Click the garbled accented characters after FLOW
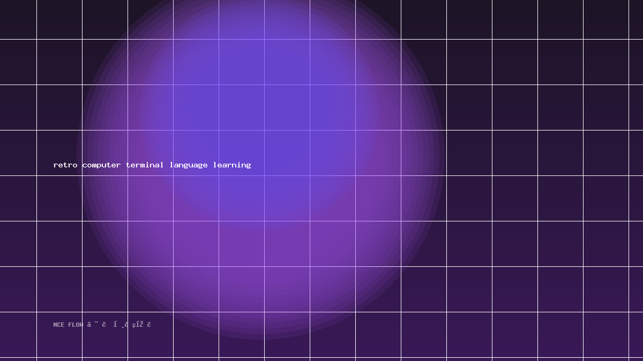The width and height of the screenshot is (643, 361). tap(119, 325)
